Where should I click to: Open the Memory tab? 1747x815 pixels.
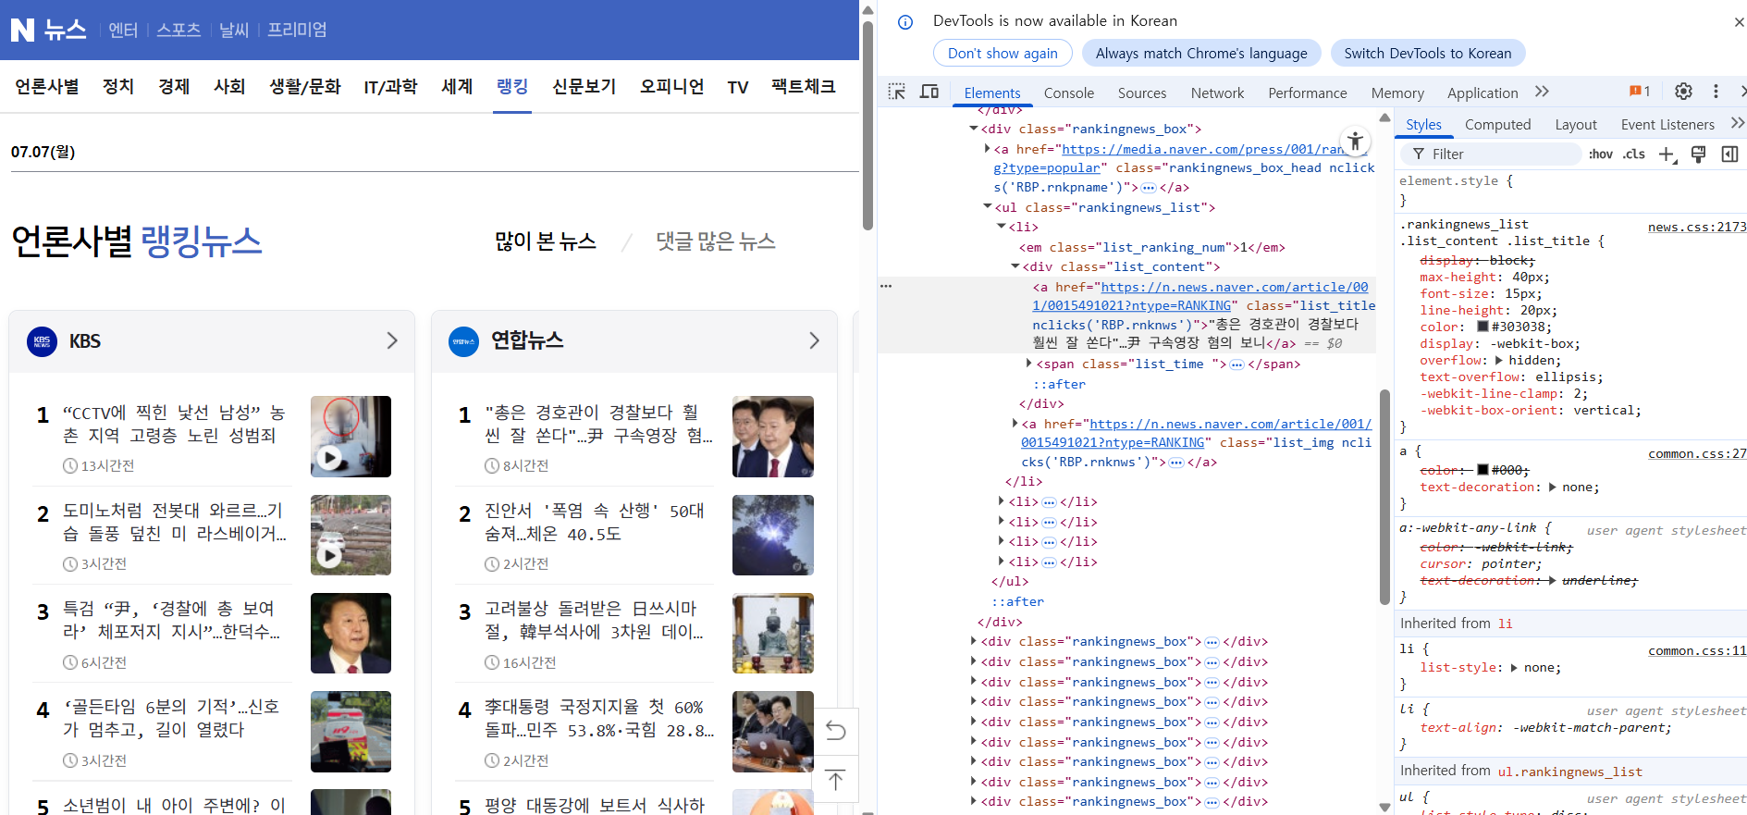click(1397, 93)
